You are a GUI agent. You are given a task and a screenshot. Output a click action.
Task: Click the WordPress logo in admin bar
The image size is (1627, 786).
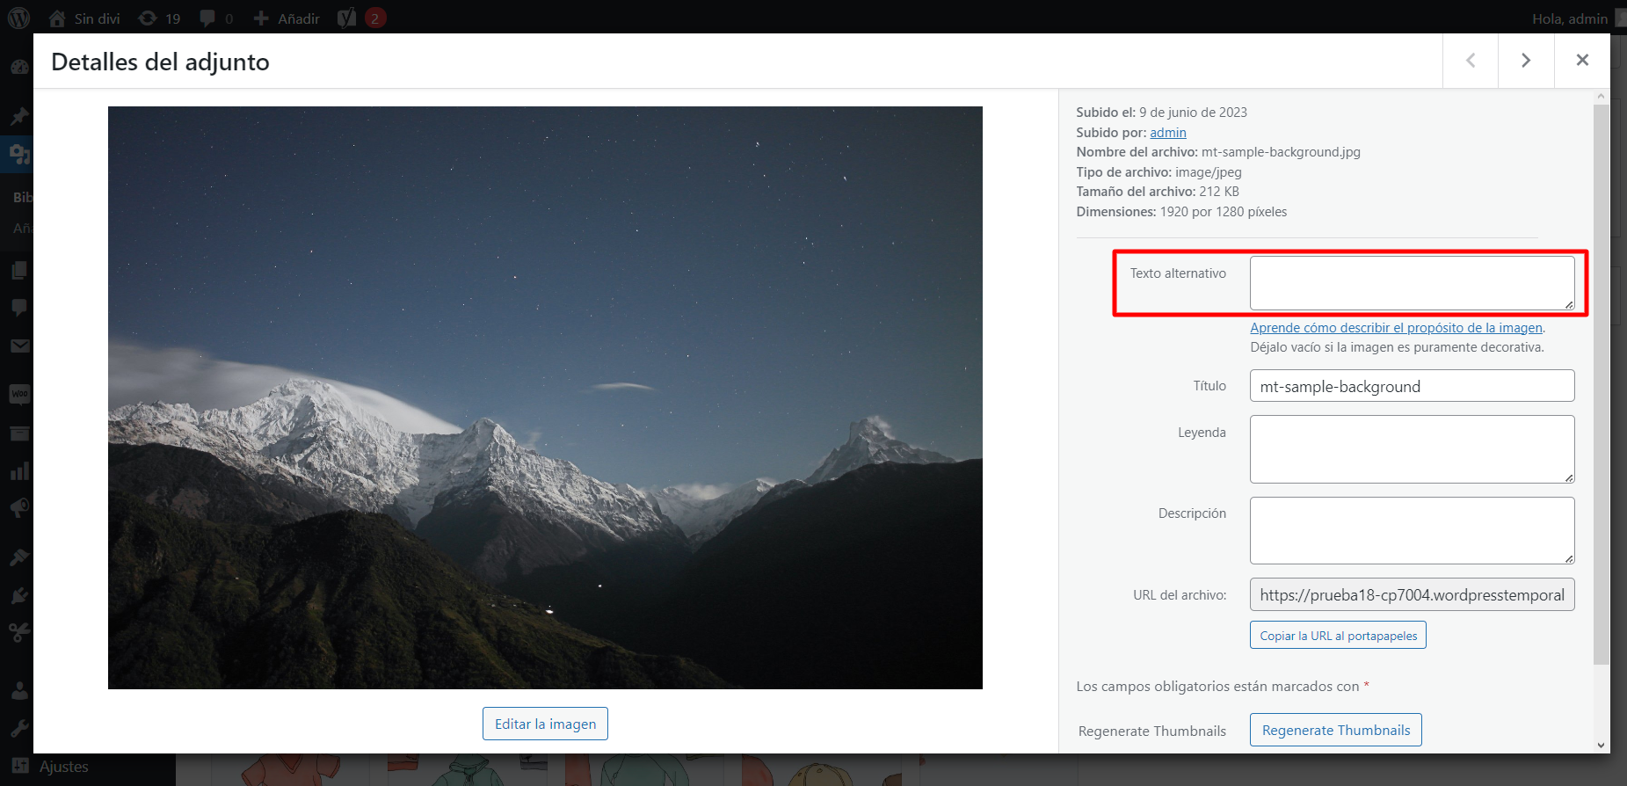(x=18, y=18)
